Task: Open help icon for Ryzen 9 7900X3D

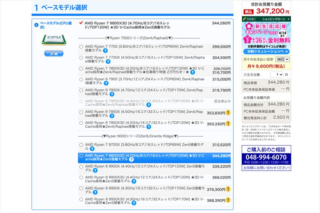Action: [149, 105]
